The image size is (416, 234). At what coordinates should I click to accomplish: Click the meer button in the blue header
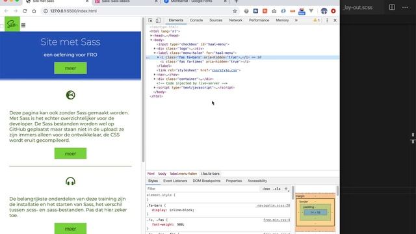[x=70, y=68]
